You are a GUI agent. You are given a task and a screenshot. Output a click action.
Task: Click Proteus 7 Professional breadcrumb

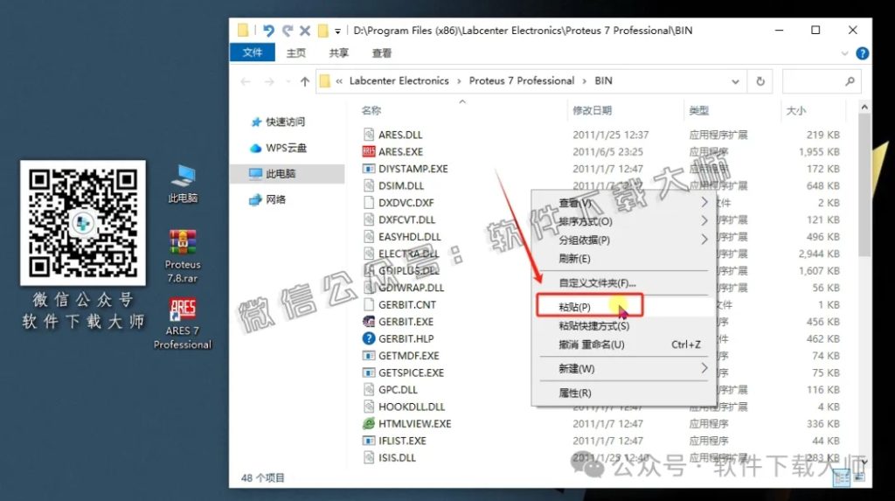[522, 81]
